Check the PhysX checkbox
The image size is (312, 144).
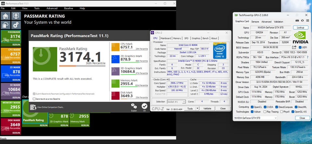click(281, 112)
